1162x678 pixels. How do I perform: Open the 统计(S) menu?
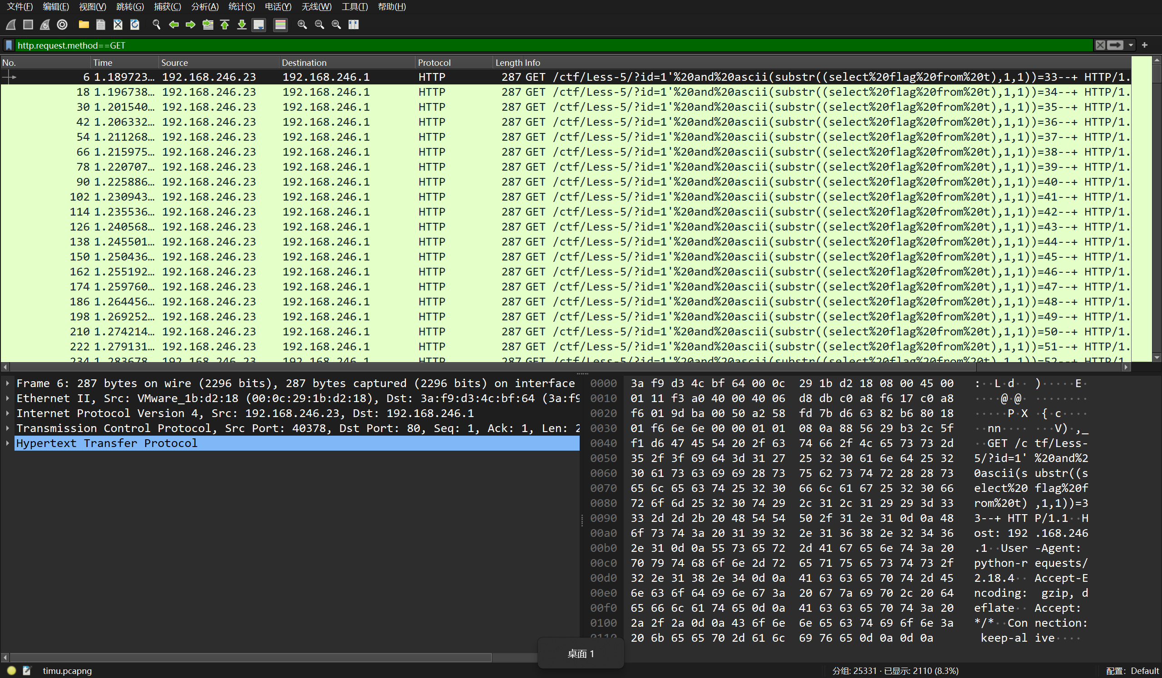(241, 6)
